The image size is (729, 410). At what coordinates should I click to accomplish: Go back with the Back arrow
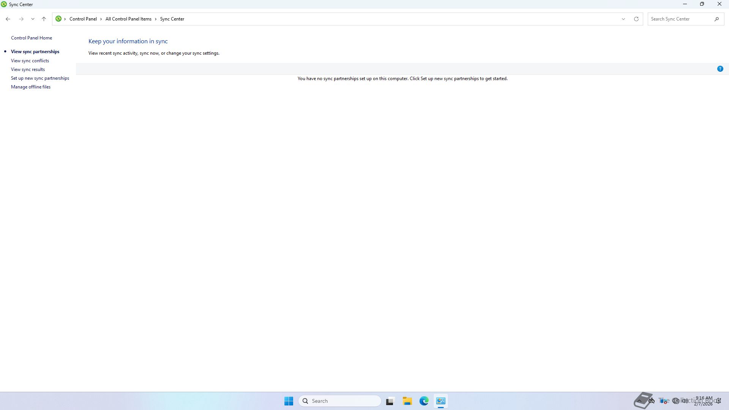pos(8,19)
